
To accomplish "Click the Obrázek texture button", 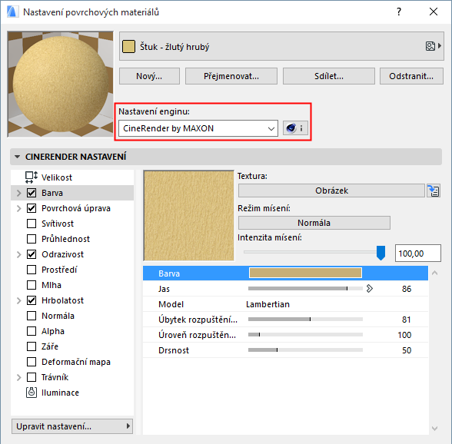I will [331, 191].
